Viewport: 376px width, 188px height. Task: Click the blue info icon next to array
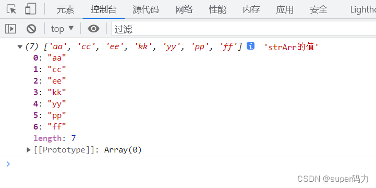click(250, 45)
